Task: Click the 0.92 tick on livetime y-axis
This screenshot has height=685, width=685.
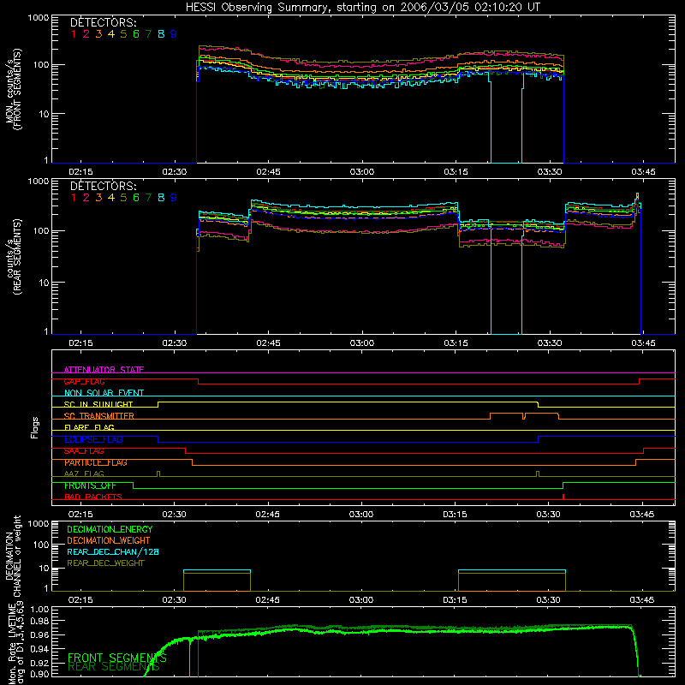Action: (39, 663)
